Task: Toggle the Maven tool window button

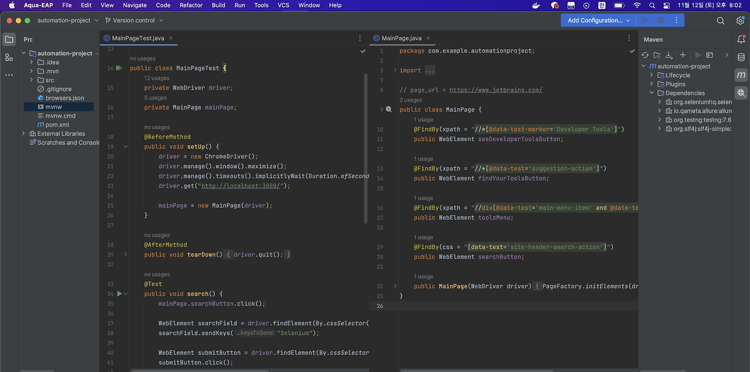Action: [x=741, y=75]
